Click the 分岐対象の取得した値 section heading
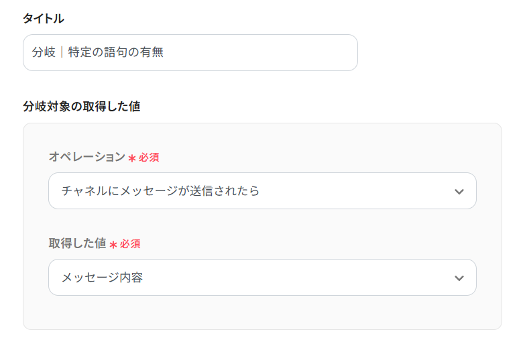527x338 pixels. pyautogui.click(x=81, y=106)
